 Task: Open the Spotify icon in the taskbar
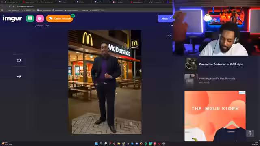click(146, 144)
